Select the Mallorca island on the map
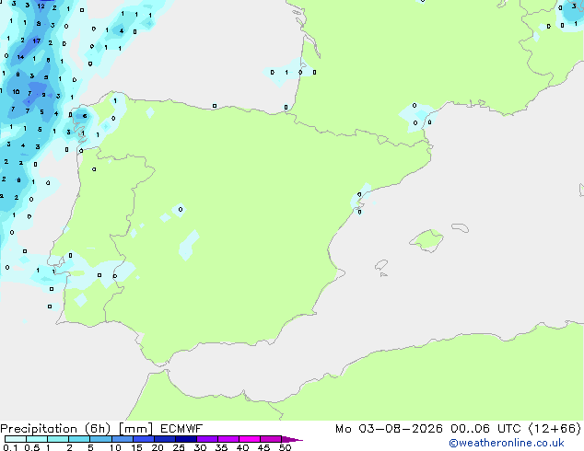The width and height of the screenshot is (584, 451). (426, 240)
